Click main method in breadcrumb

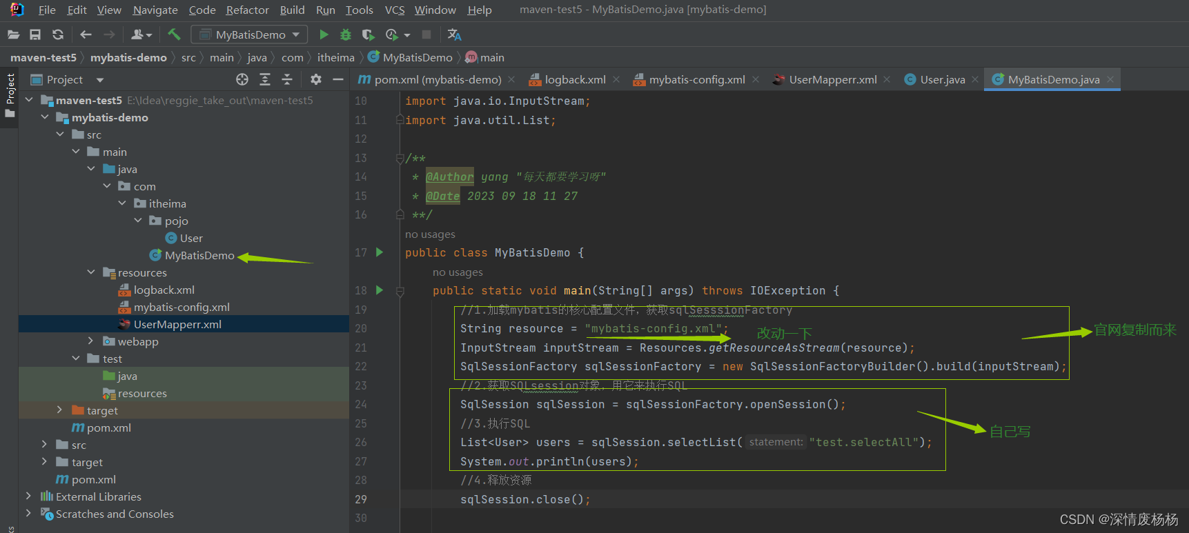point(485,58)
